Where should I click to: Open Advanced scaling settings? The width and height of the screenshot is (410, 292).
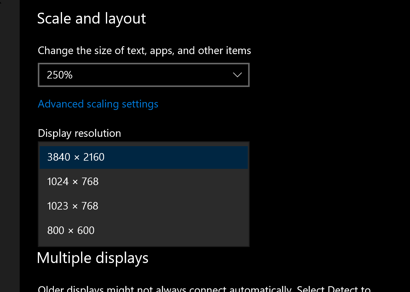click(98, 104)
